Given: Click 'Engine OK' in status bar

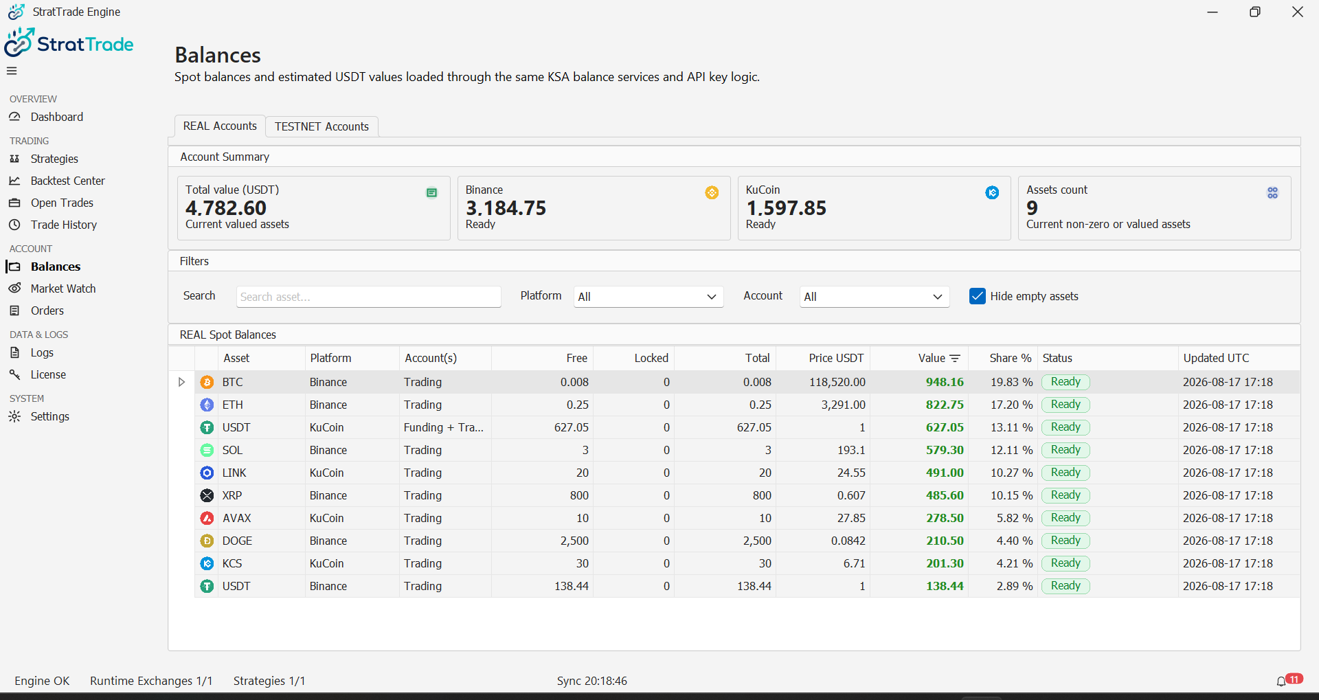Looking at the screenshot, I should pyautogui.click(x=42, y=681).
